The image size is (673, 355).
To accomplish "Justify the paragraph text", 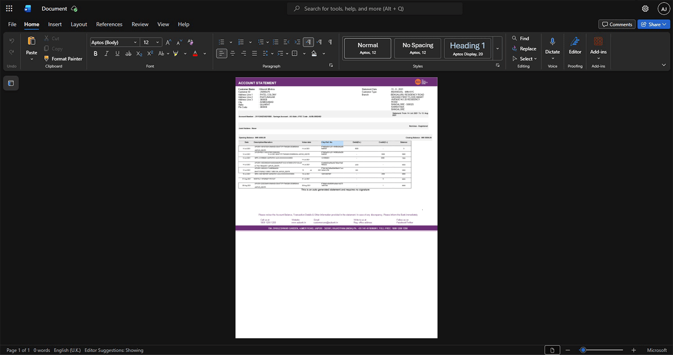I will tap(254, 53).
